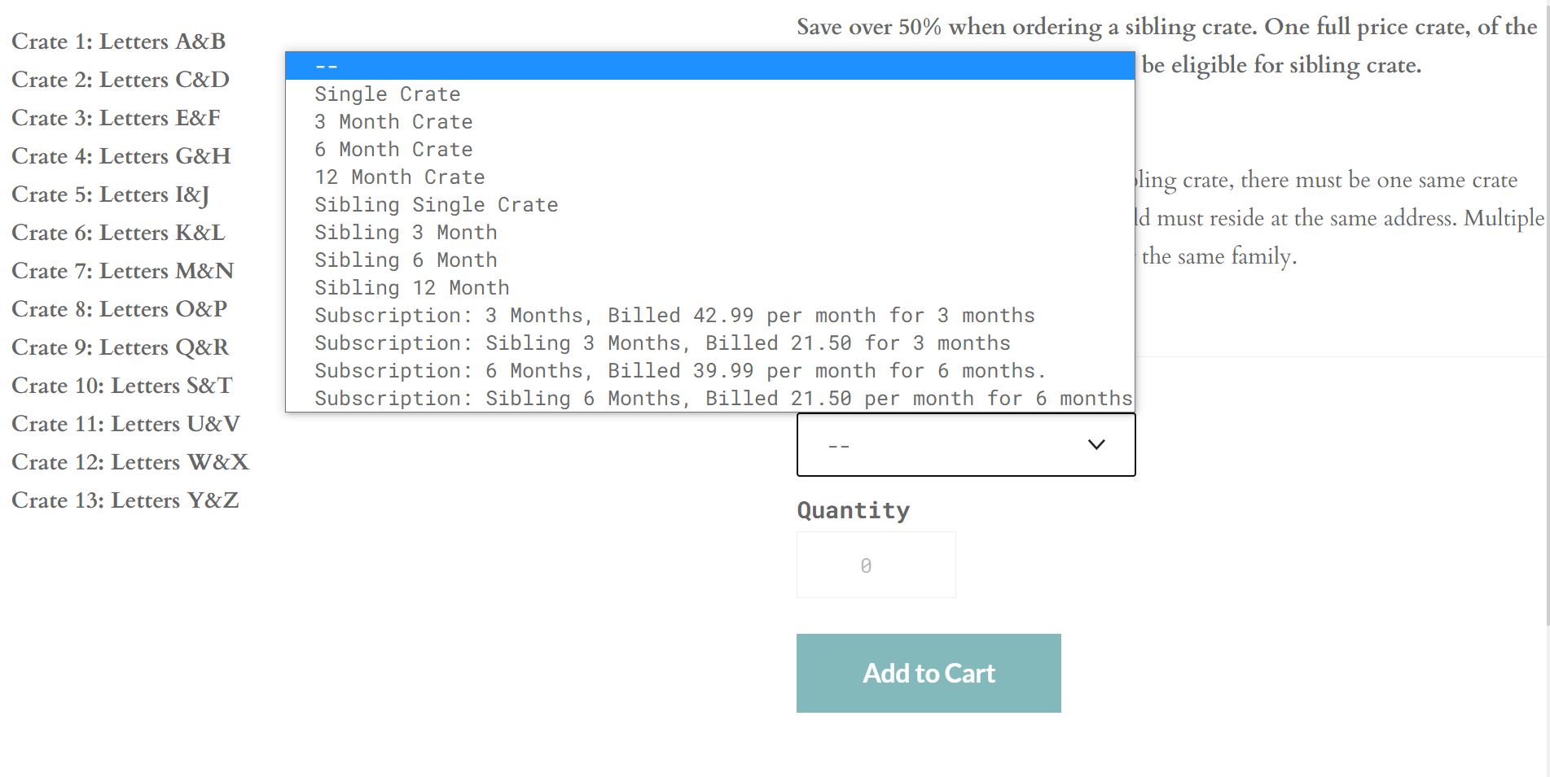Select Sibling Single Crate option
The image size is (1550, 777).
pyautogui.click(x=437, y=205)
